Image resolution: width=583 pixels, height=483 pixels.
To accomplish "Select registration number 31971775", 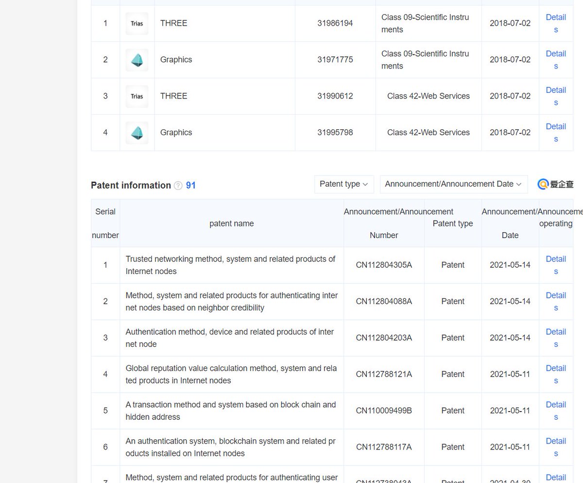I will (335, 60).
